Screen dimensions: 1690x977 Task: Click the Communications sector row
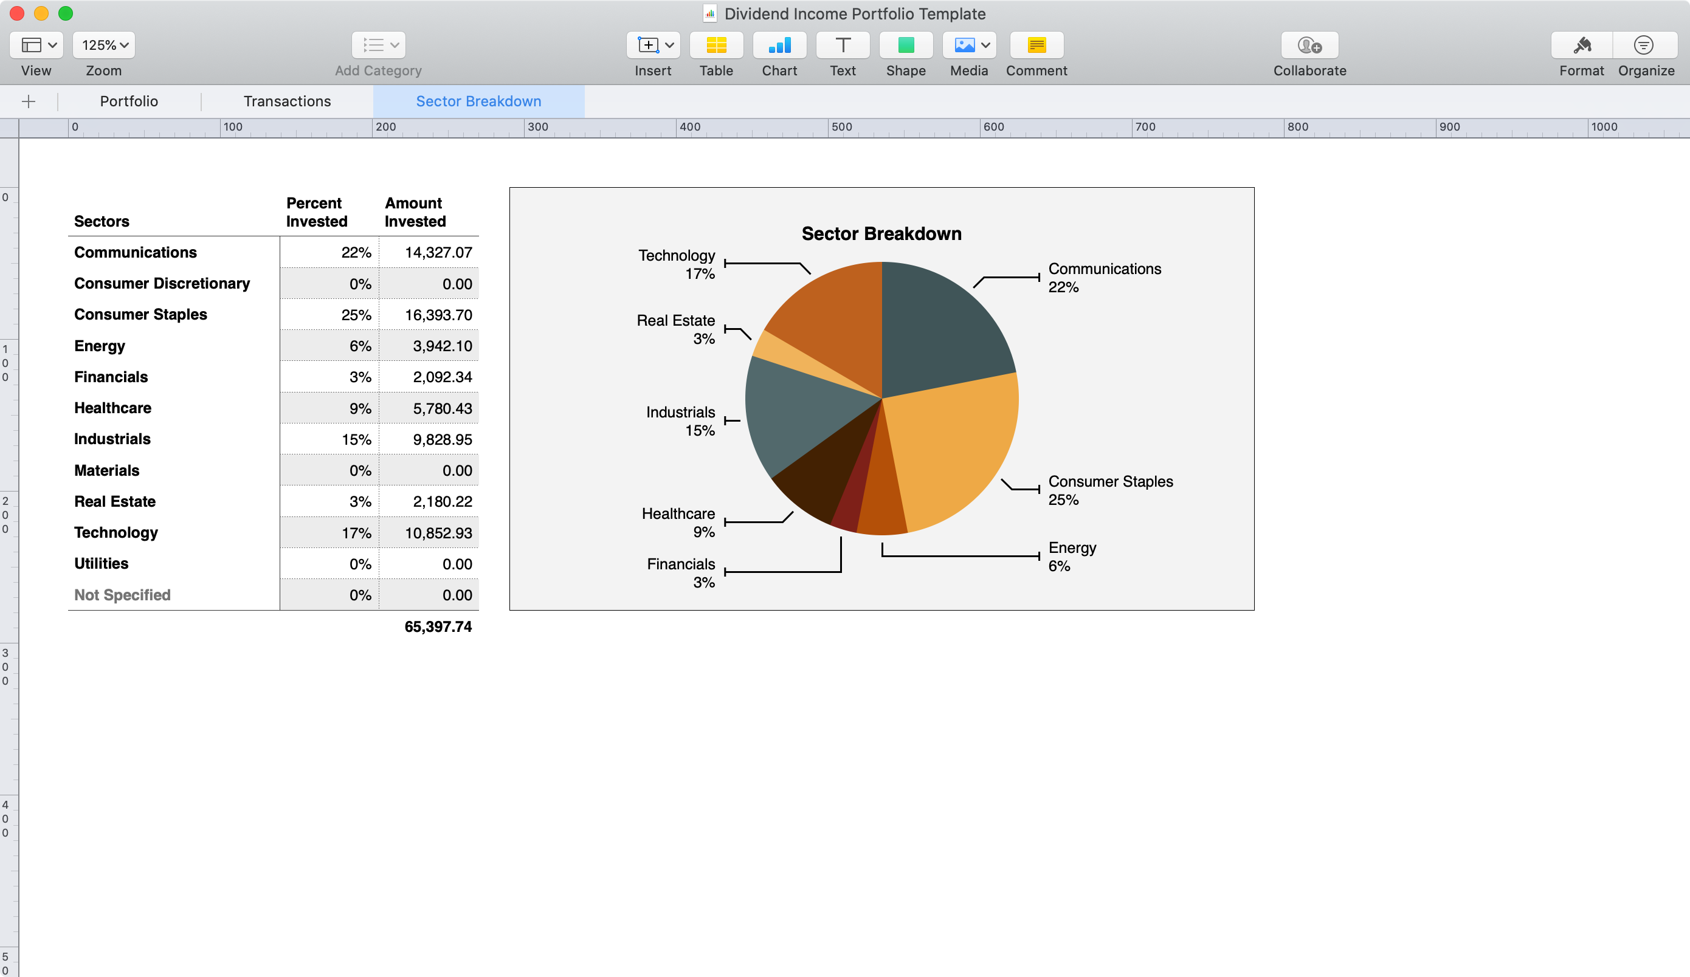click(x=174, y=252)
